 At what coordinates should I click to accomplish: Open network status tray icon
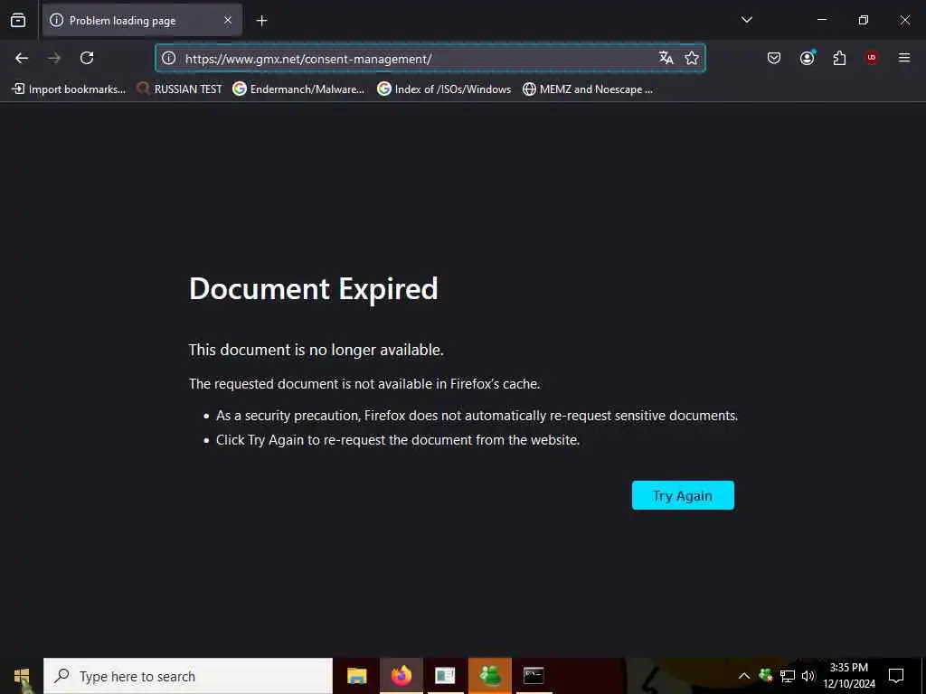coord(788,676)
